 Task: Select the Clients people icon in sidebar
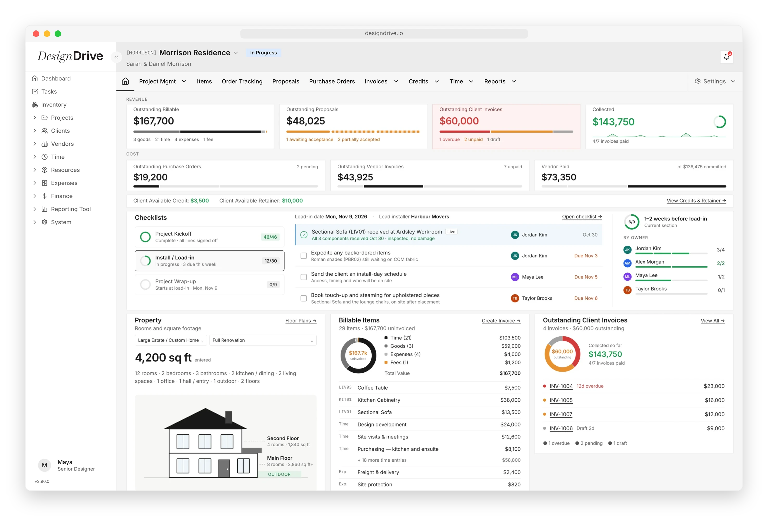(x=44, y=131)
